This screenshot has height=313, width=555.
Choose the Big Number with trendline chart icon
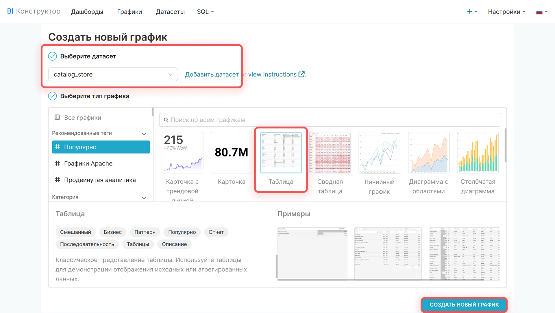click(x=182, y=153)
